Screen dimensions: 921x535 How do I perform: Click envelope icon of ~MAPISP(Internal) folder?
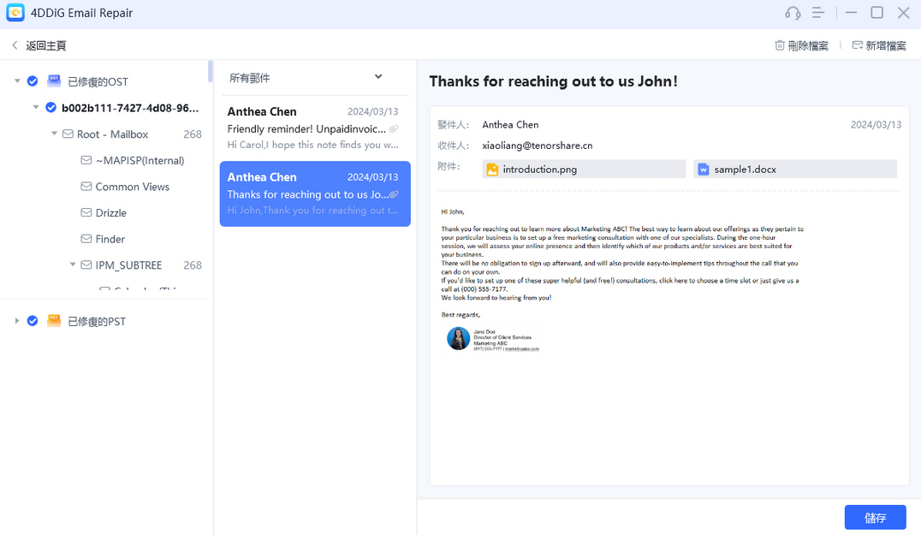(x=86, y=160)
